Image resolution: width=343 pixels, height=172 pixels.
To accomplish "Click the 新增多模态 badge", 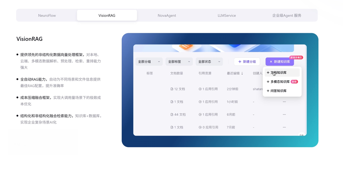I will [x=296, y=58].
